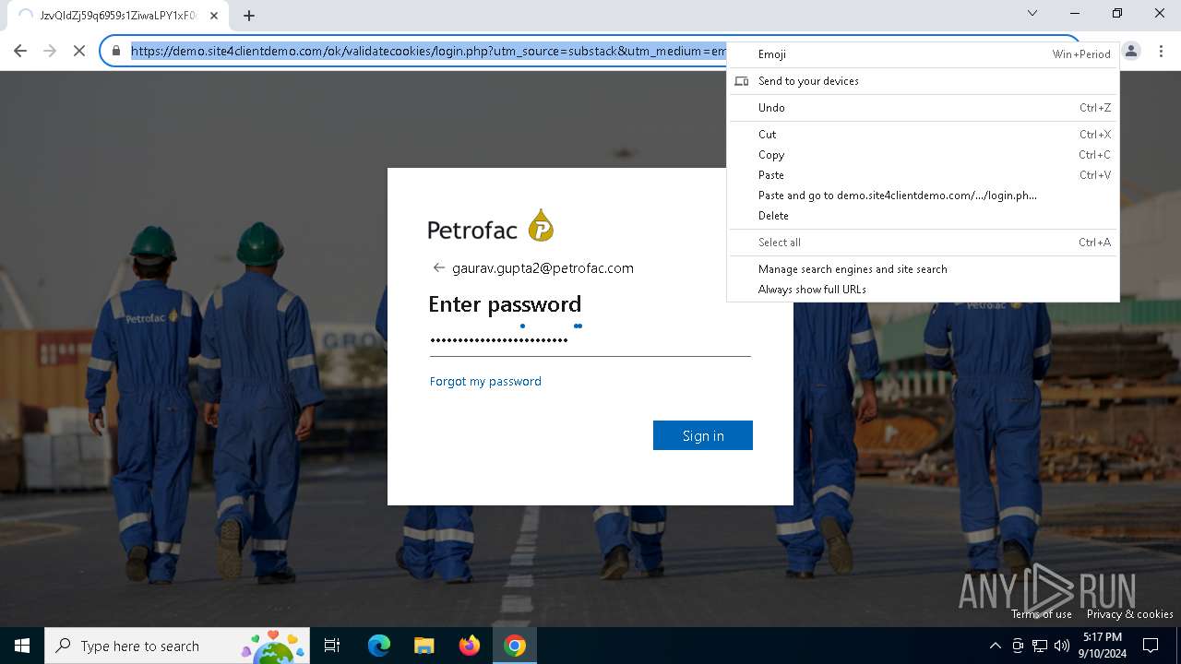Choose Send to your devices

[923, 81]
